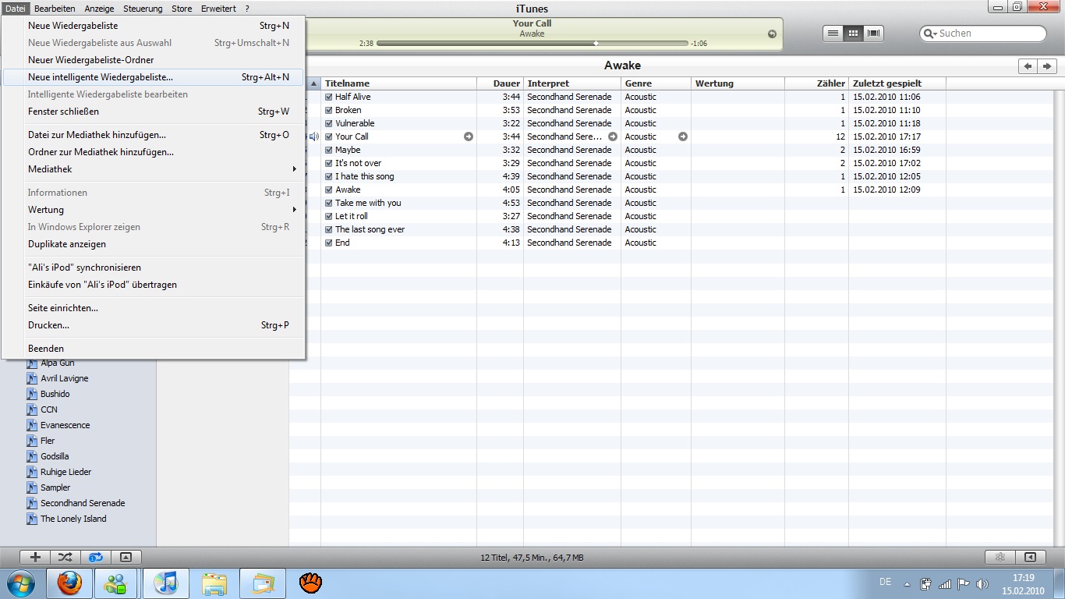Open the Secondhand Serenade playlist
Image resolution: width=1065 pixels, height=599 pixels.
pyautogui.click(x=83, y=503)
